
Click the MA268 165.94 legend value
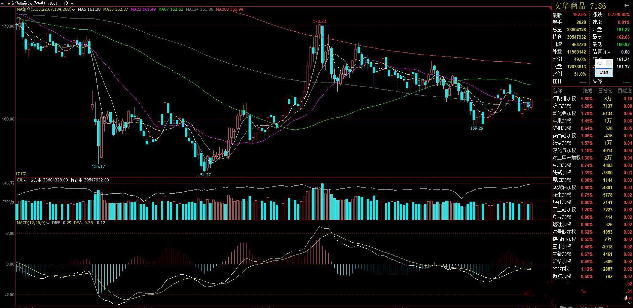click(x=229, y=9)
